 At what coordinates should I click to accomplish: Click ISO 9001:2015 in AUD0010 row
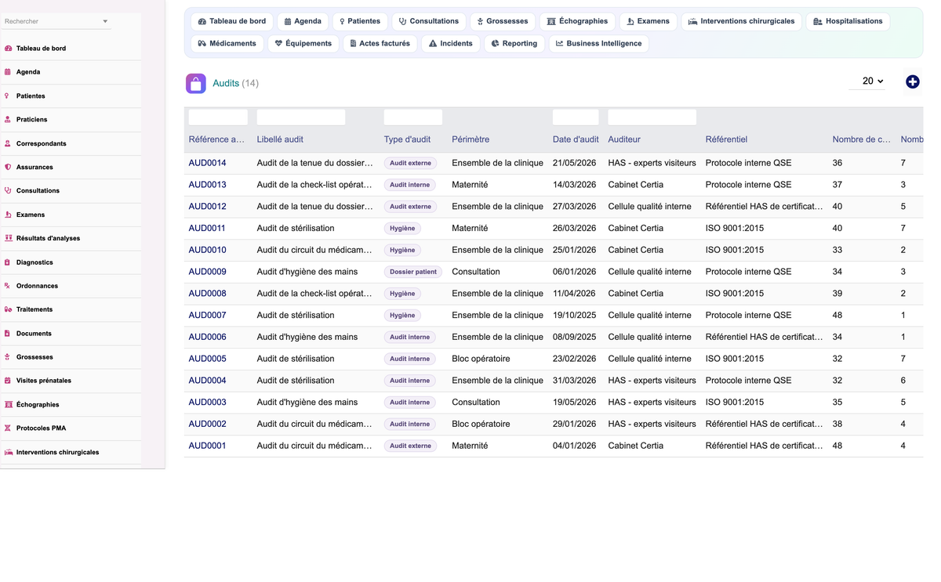735,250
